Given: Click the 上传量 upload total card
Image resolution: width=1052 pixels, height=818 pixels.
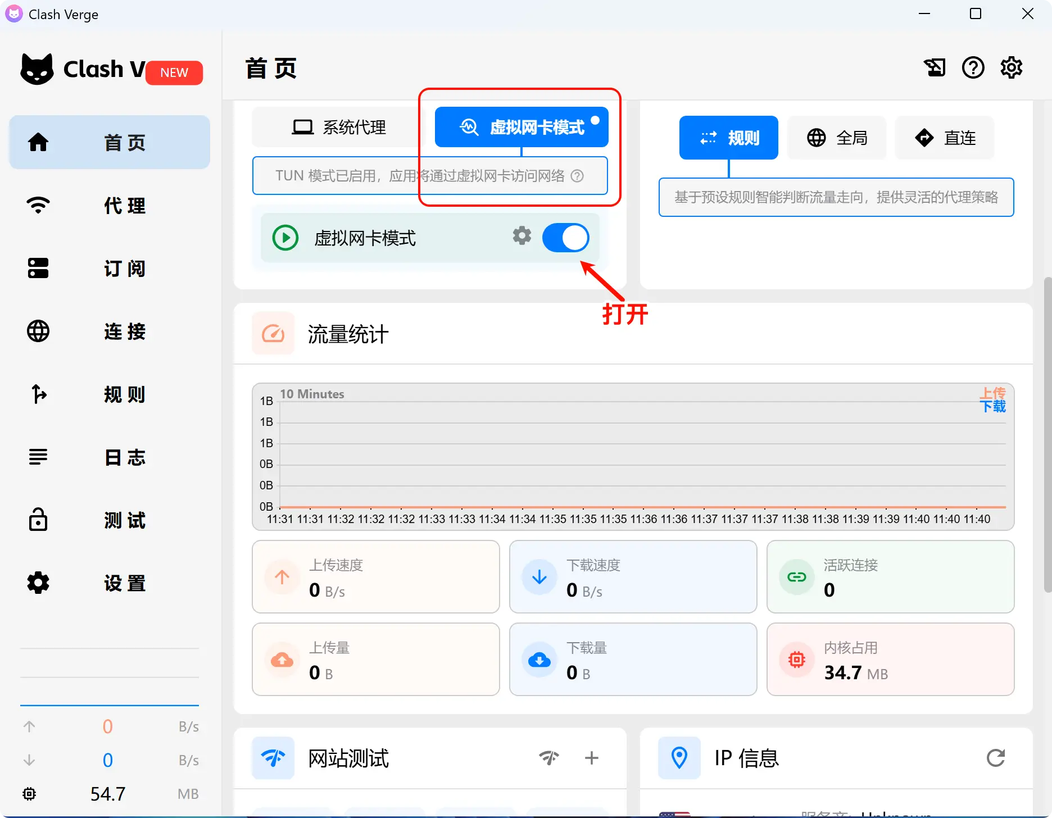Looking at the screenshot, I should (x=376, y=659).
